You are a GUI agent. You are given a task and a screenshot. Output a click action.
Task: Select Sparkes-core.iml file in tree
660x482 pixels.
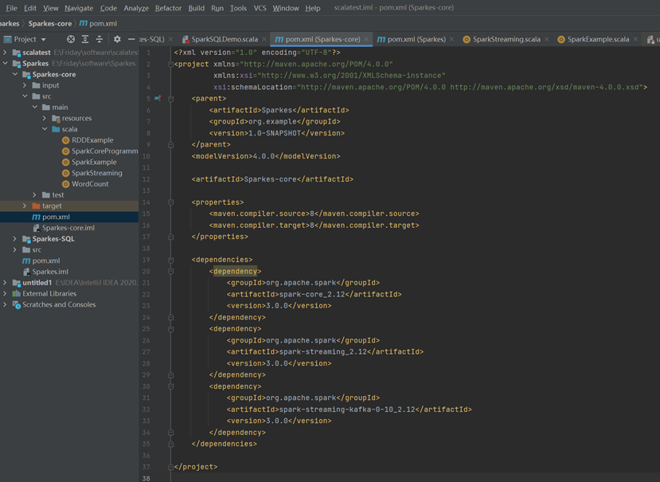point(64,228)
